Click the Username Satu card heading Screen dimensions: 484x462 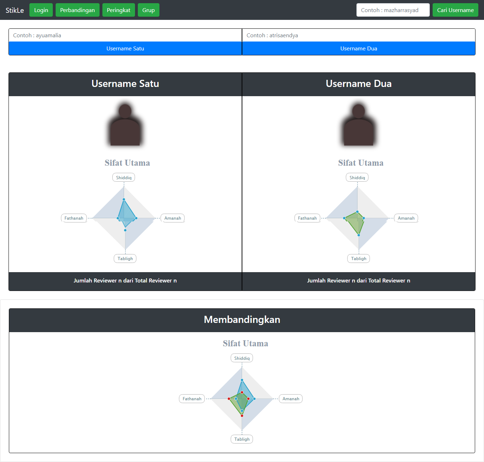[x=125, y=84]
